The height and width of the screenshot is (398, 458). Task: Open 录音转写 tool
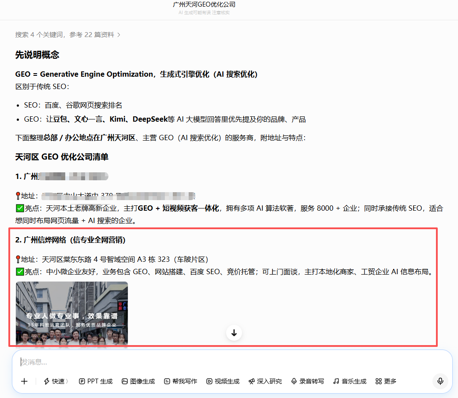click(308, 381)
